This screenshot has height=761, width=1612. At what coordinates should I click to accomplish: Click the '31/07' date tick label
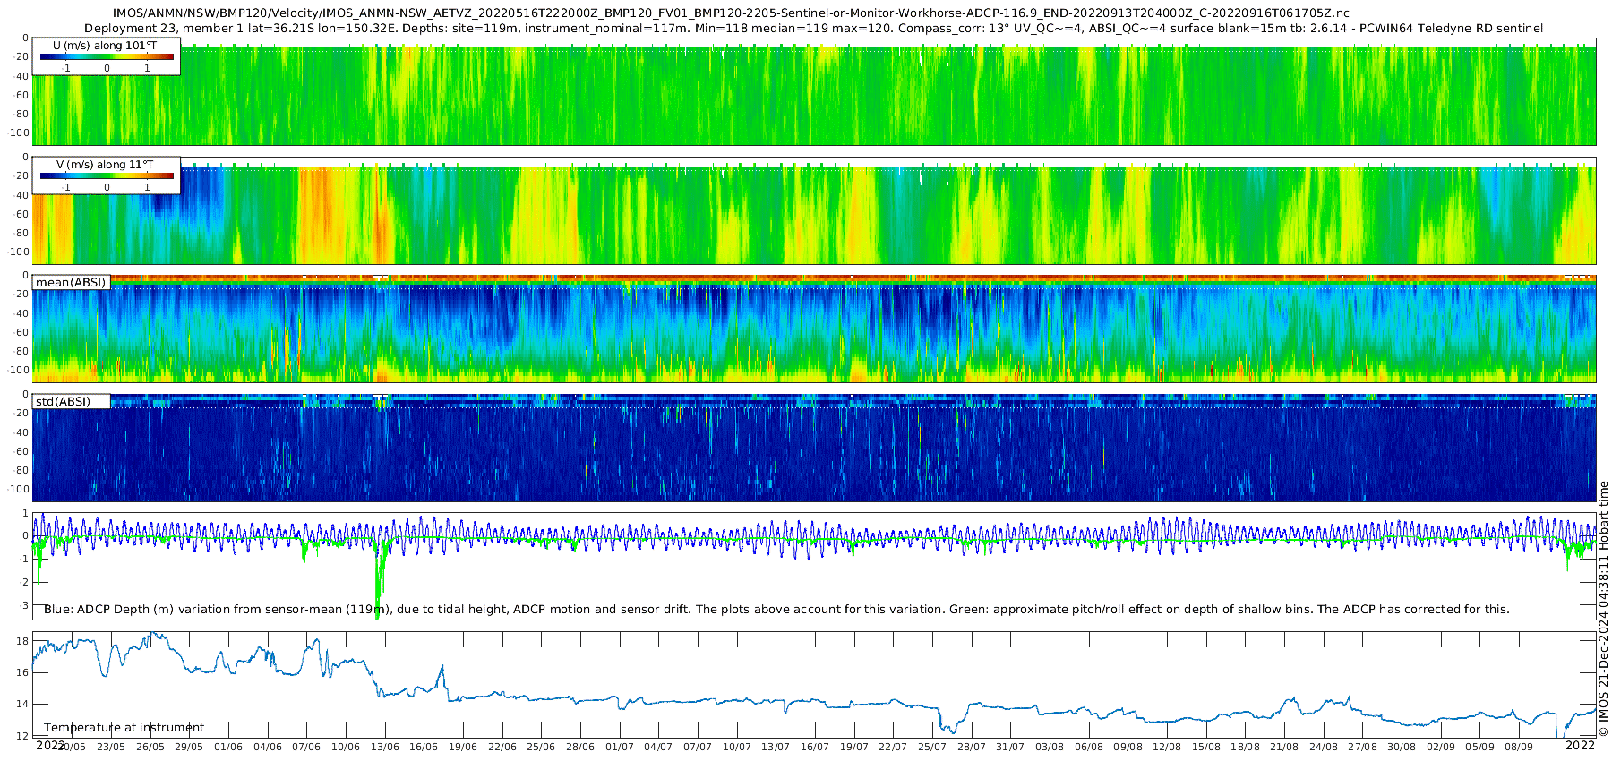(1010, 747)
